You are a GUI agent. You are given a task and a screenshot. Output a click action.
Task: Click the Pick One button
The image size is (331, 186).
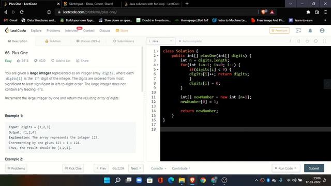(x=73, y=168)
